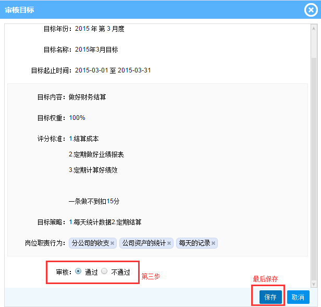
Task: Click the vertical scrollbar thumb
Action: (x=314, y=169)
